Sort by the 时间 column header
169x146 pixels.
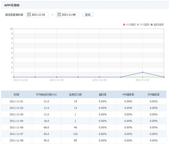pos(17,94)
